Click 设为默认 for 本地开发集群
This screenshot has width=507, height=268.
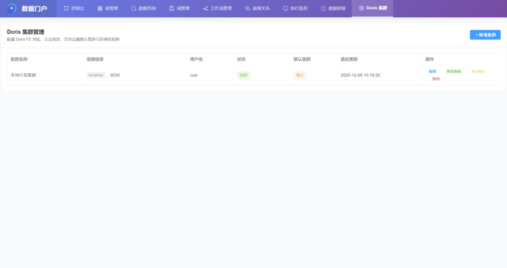point(478,71)
